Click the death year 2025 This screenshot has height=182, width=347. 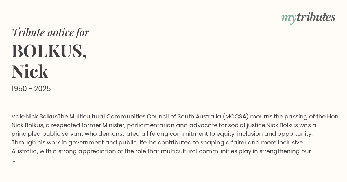click(x=43, y=89)
